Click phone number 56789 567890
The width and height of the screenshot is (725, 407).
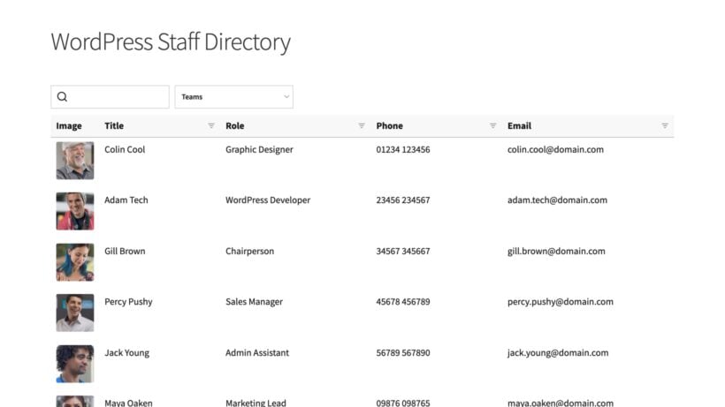[403, 353]
